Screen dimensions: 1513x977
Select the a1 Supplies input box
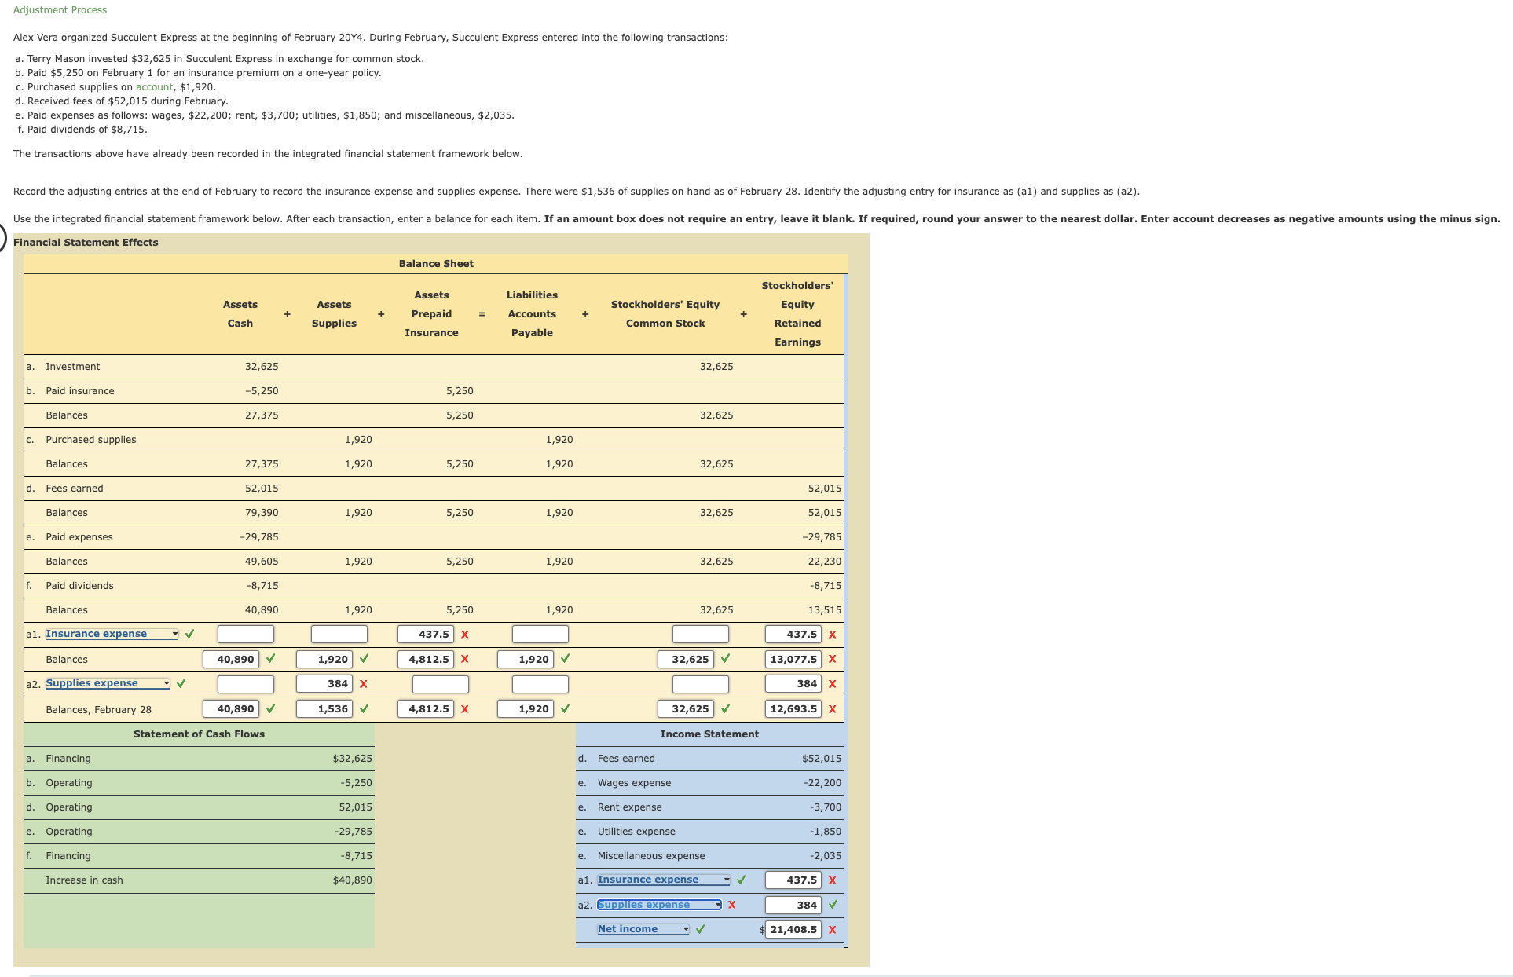click(339, 634)
